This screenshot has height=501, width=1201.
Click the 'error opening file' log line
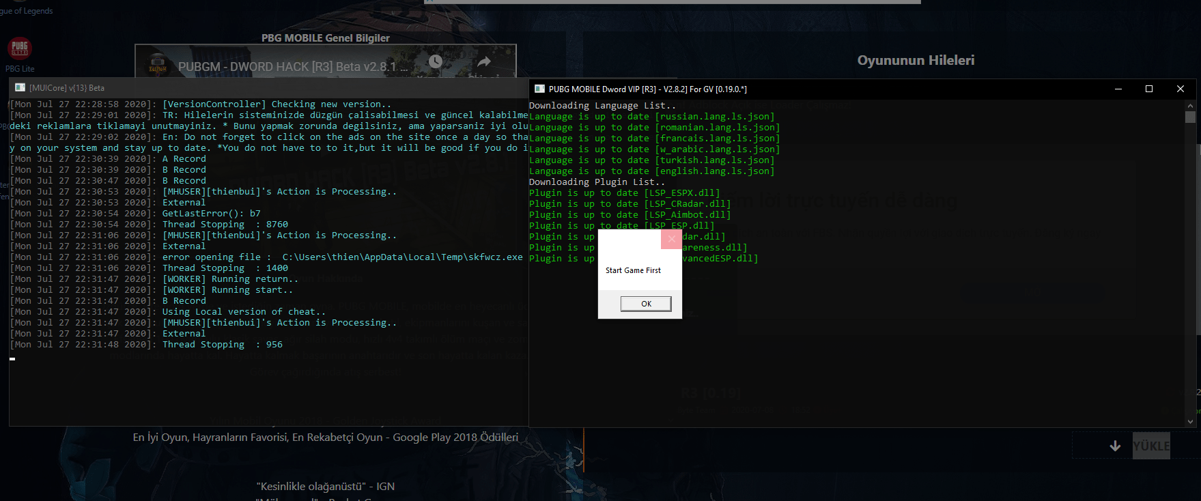pyautogui.click(x=266, y=257)
